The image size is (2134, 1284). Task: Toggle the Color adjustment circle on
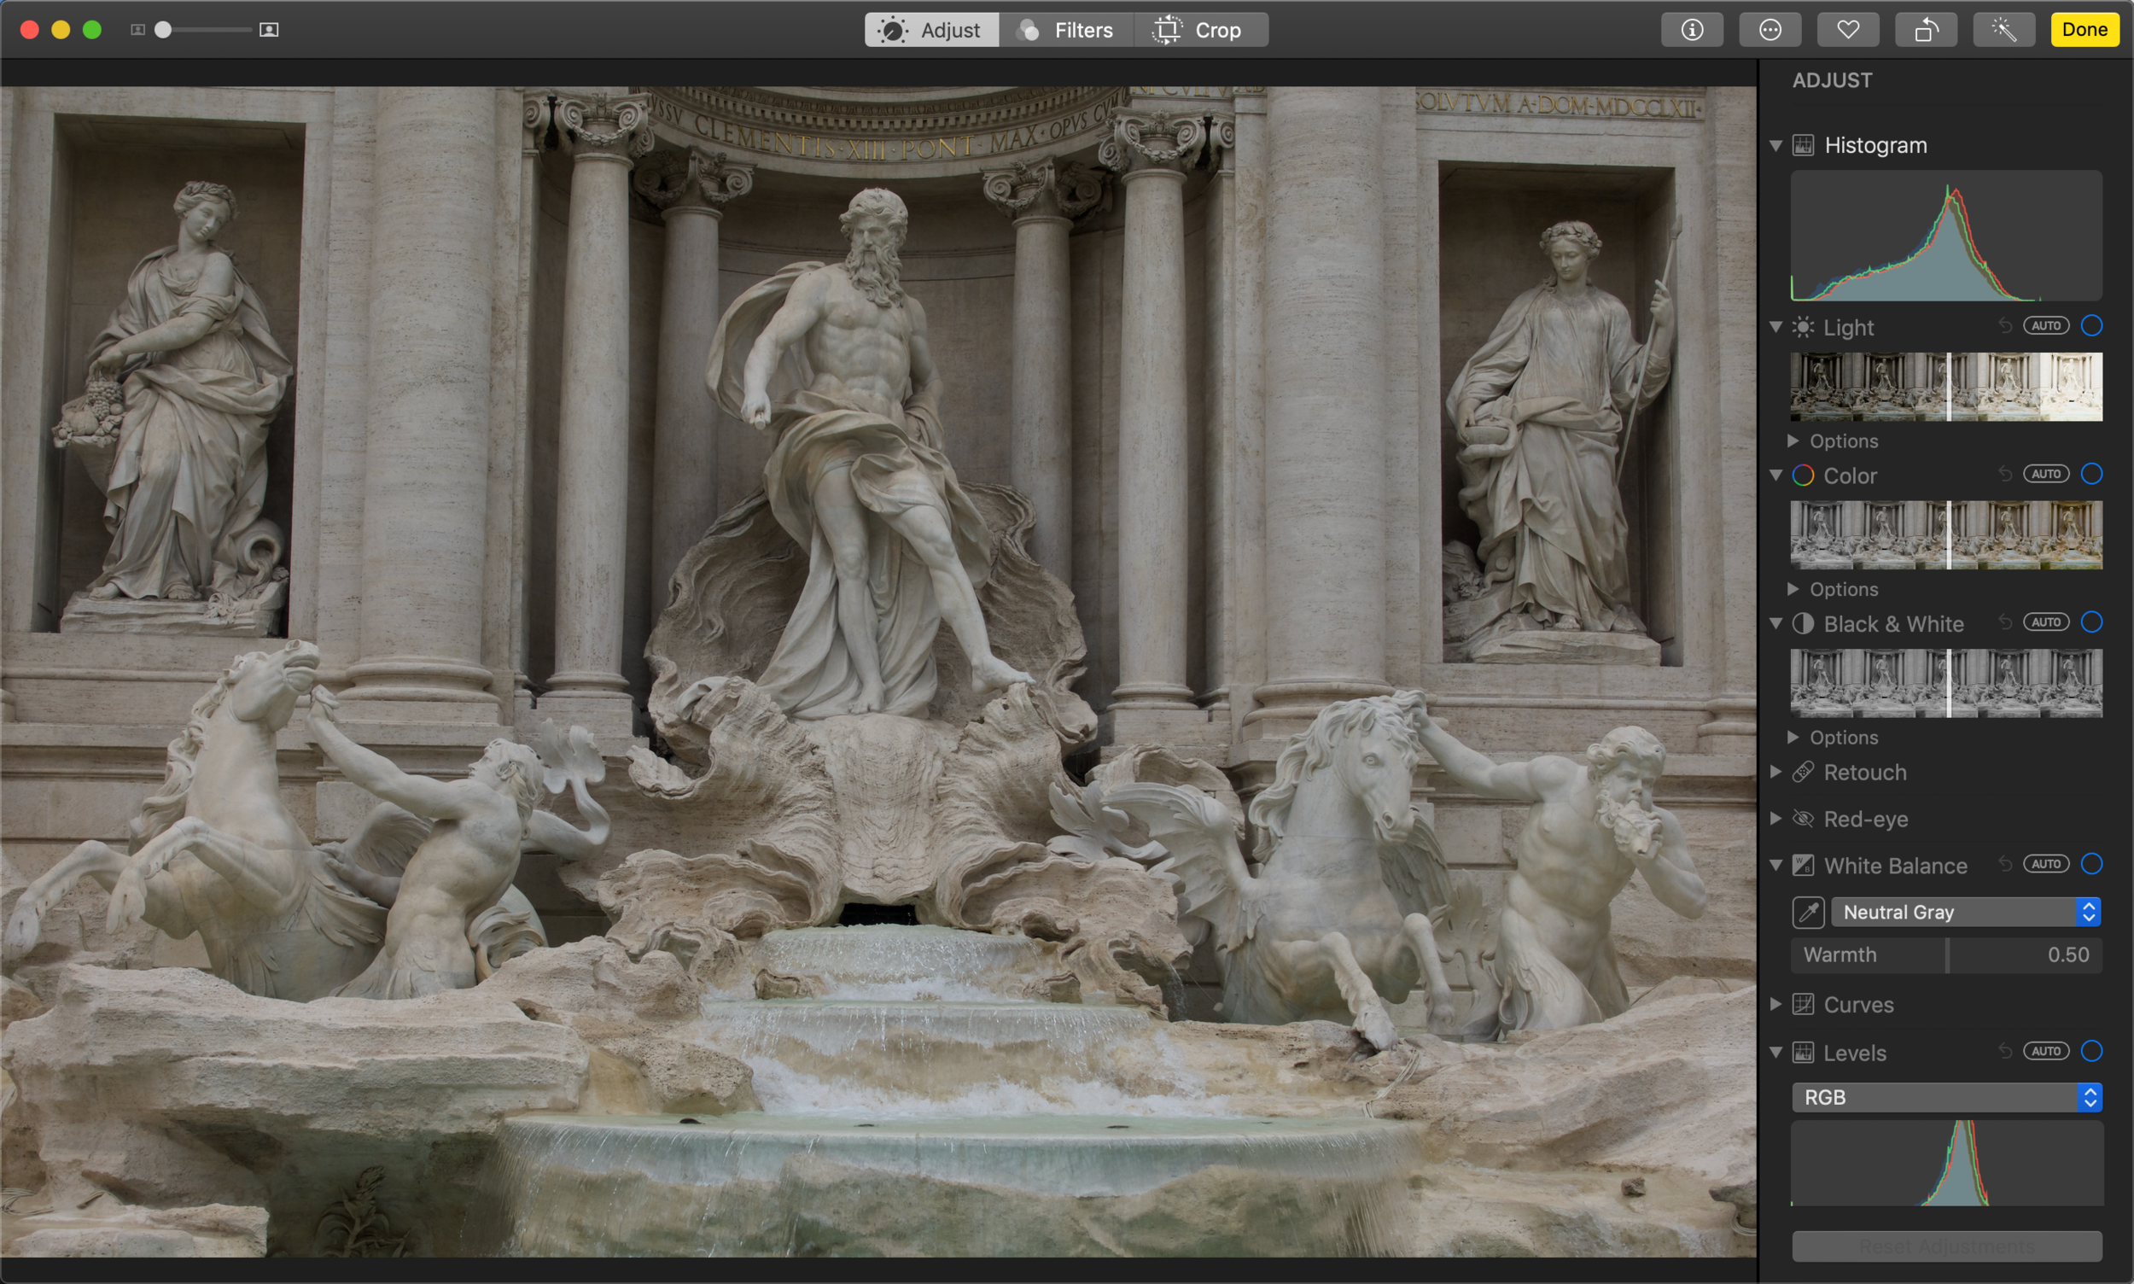point(2091,474)
